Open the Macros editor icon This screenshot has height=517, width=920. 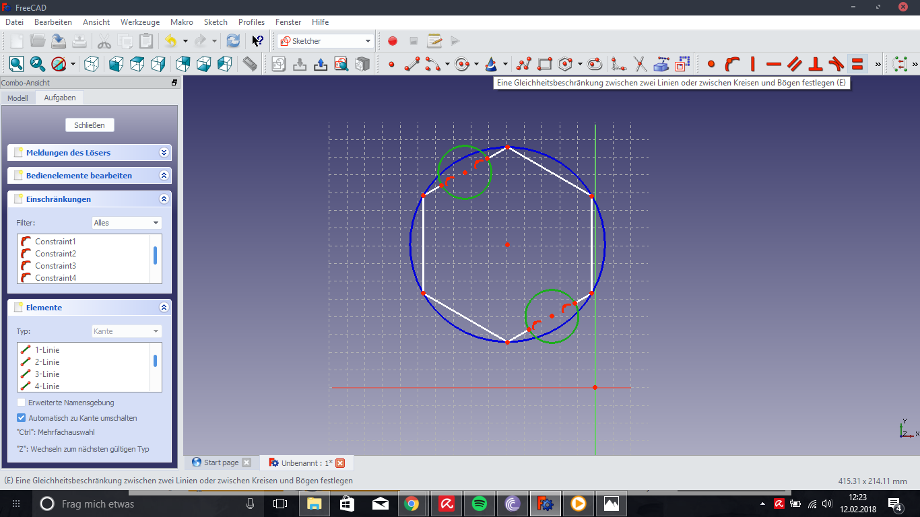434,41
